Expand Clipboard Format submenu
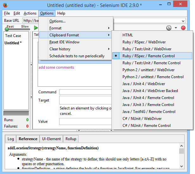The image size is (195, 174). (75, 35)
